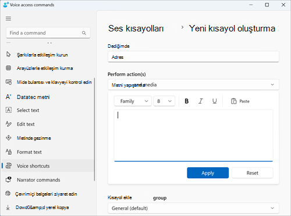Viewport: 291px width, 216px height.
Task: Toggle Italic formatting
Action: point(201,101)
